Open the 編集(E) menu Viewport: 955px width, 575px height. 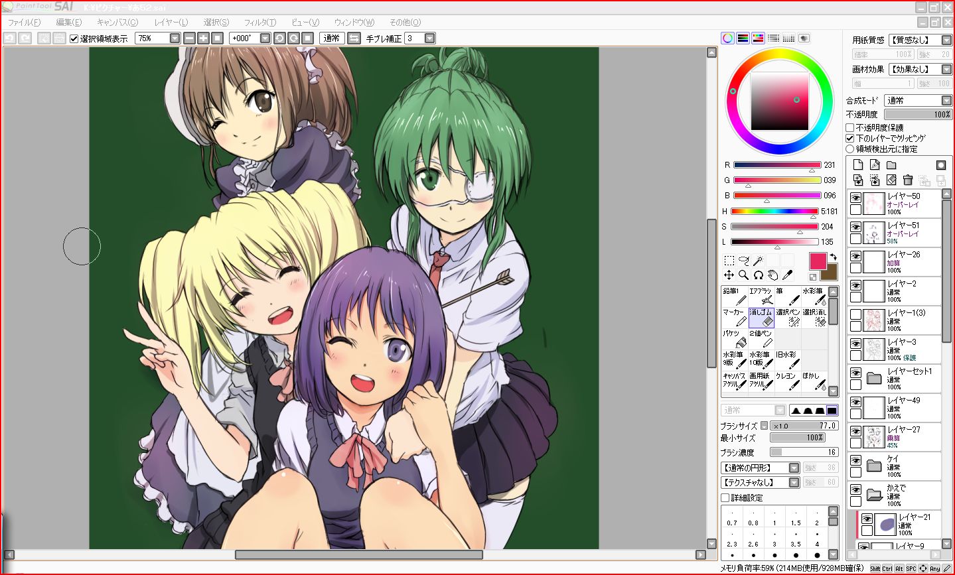68,23
